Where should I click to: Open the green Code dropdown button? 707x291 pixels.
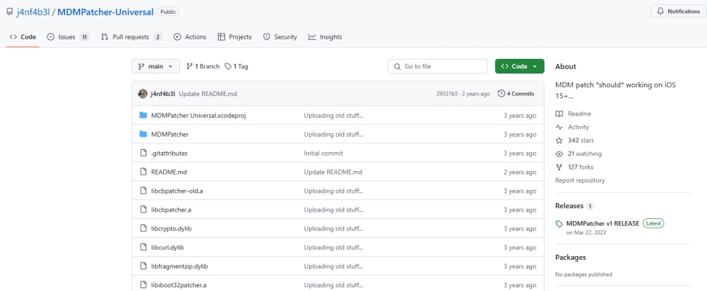(519, 66)
